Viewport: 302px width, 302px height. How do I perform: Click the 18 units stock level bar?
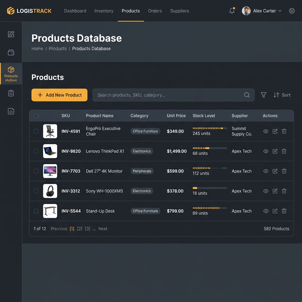coord(210,188)
